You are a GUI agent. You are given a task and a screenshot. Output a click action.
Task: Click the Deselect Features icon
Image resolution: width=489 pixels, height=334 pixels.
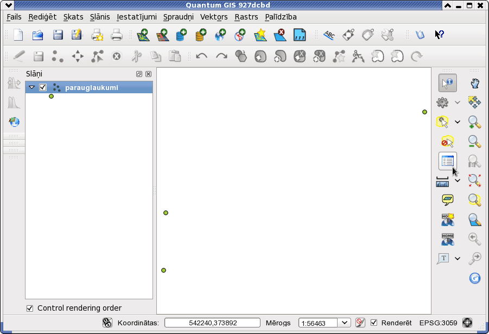coord(448,142)
